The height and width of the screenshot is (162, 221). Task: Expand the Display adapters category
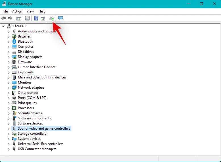click(x=9, y=57)
